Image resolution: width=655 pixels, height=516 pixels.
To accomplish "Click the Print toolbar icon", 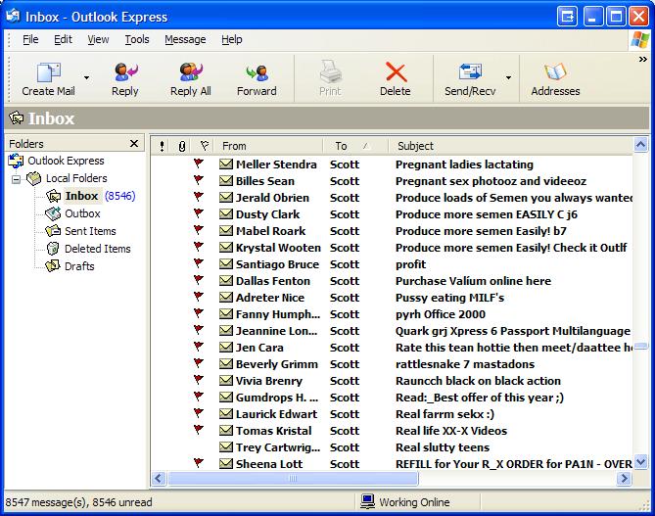I will 330,71.
